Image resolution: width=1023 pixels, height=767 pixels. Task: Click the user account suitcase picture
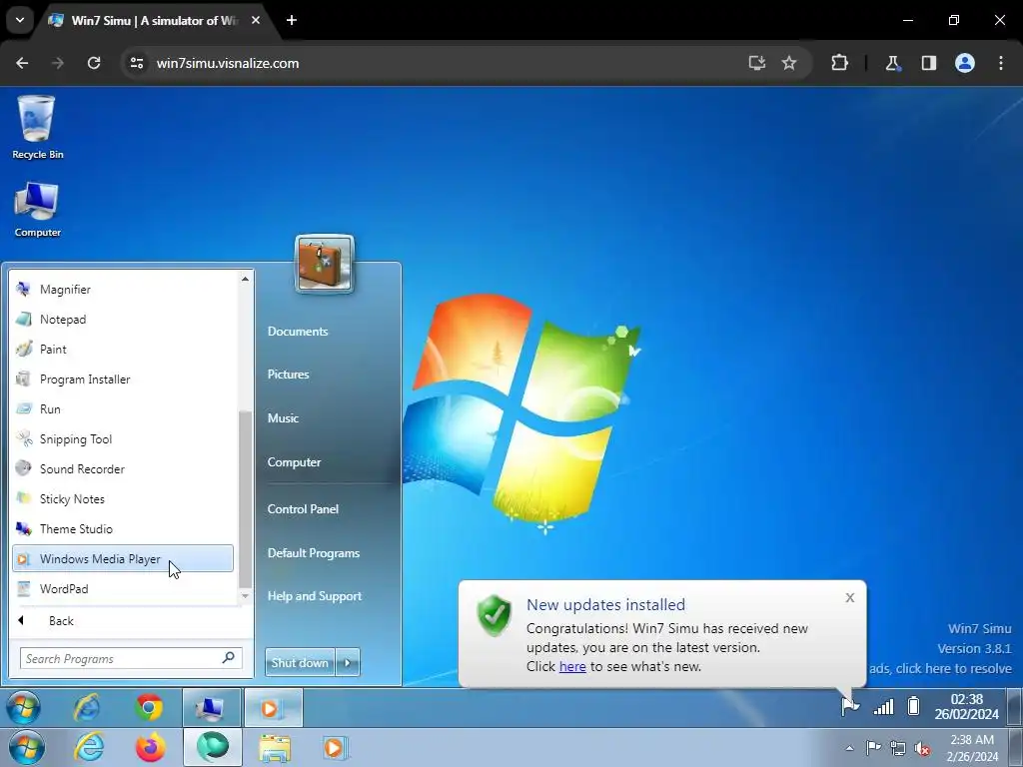pyautogui.click(x=325, y=264)
